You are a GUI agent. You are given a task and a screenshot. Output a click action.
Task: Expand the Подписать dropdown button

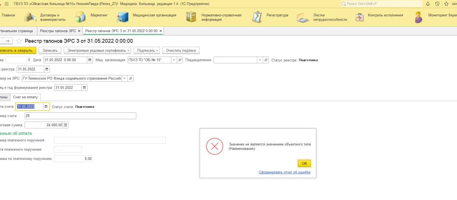click(147, 50)
